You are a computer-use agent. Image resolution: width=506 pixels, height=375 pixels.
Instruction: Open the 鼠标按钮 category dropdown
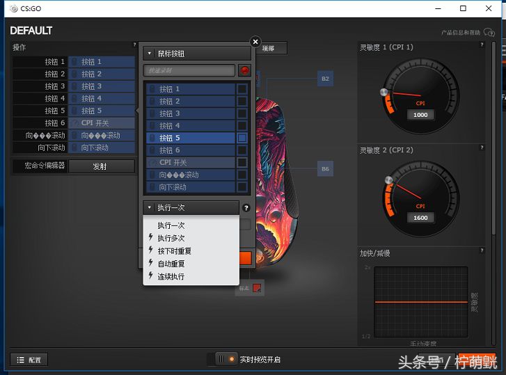[x=197, y=53]
